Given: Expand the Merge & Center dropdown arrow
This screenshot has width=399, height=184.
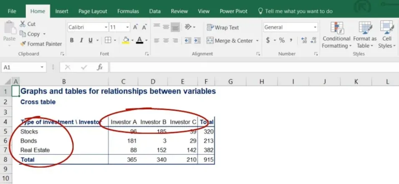Looking at the screenshot, I should click(x=257, y=41).
